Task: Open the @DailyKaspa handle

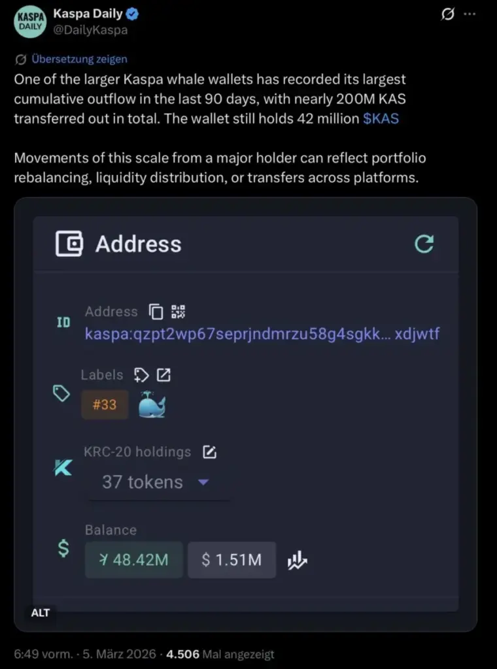Action: (x=90, y=30)
